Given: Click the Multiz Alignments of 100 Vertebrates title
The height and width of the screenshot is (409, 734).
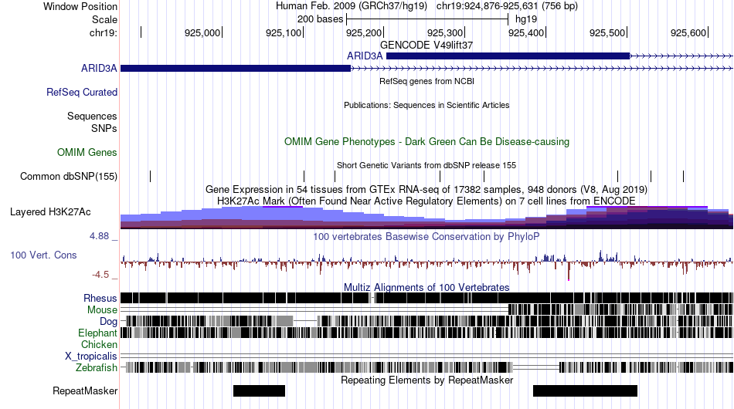Looking at the screenshot, I should pos(426,287).
